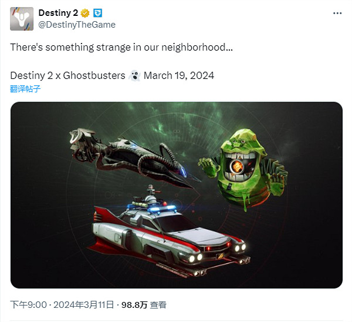Viewport: 352px width, 322px height.
Task: Click the 'March 19, 2024' release date text
Action: click(x=179, y=76)
